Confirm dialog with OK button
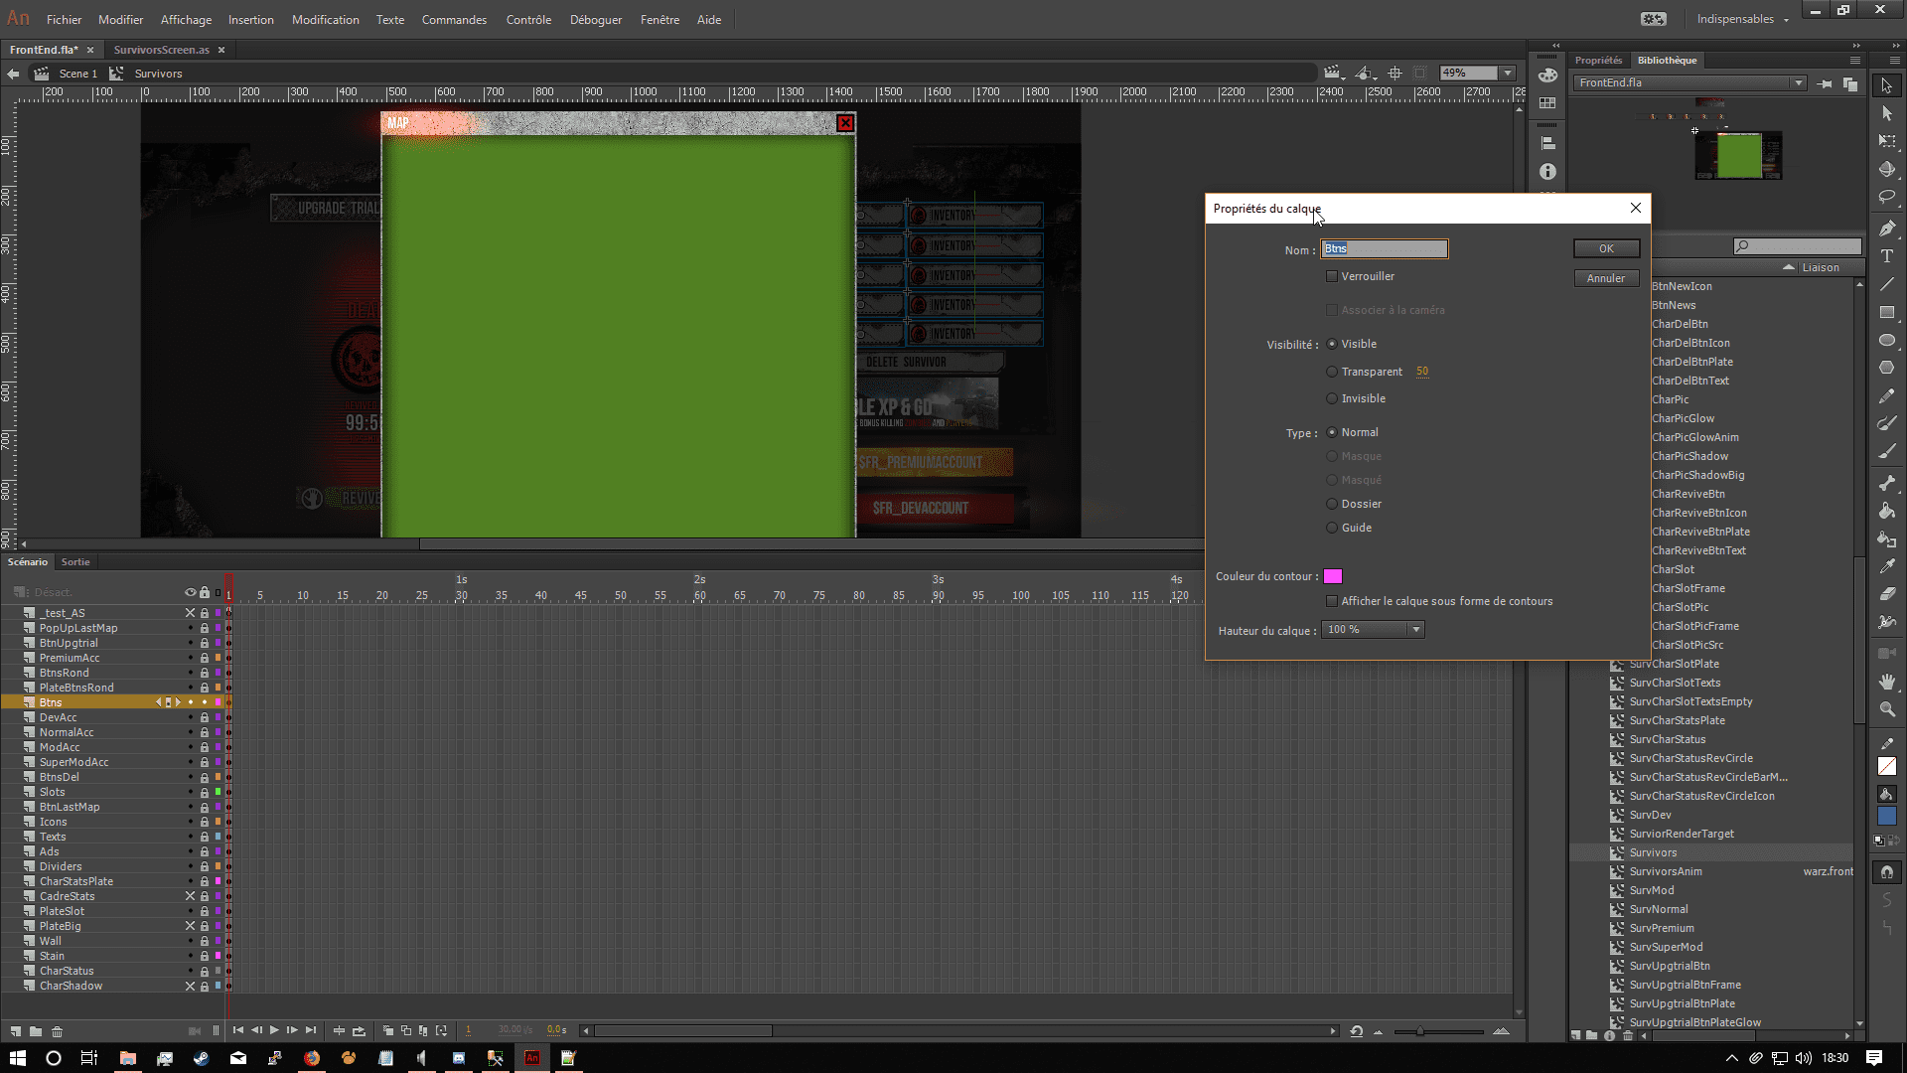The height and width of the screenshot is (1073, 1907). pos(1606,248)
